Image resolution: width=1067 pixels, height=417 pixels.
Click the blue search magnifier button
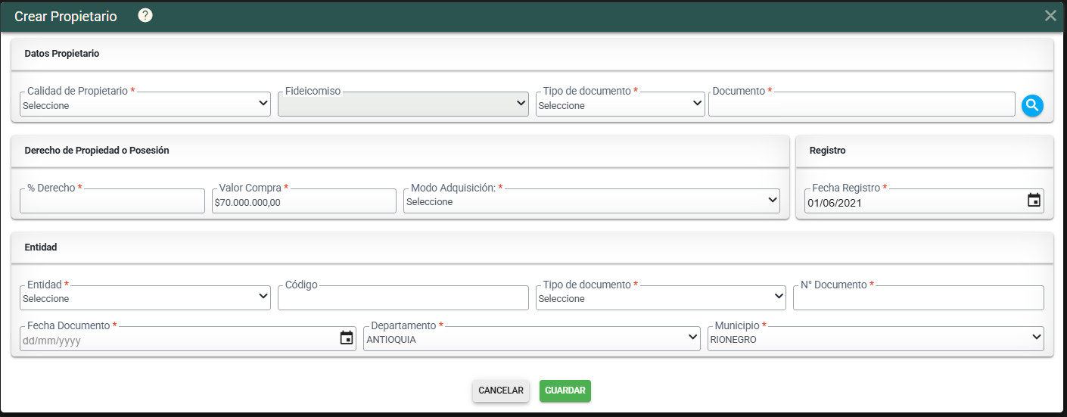1032,105
